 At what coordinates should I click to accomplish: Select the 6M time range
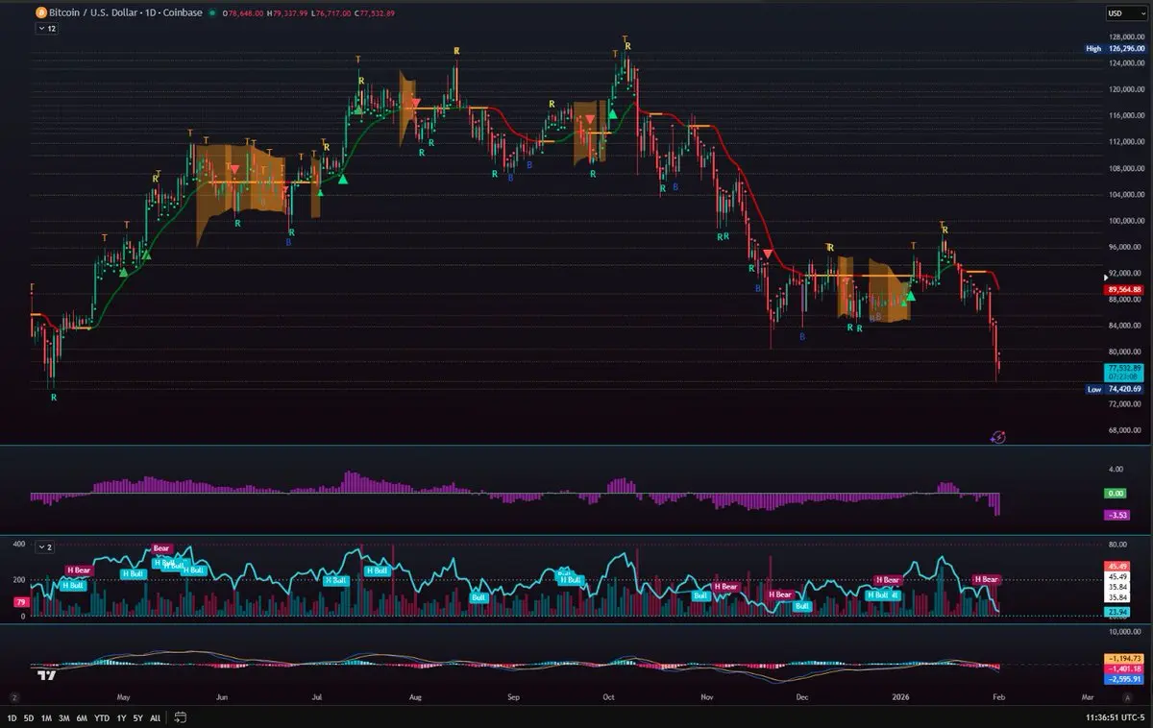point(82,717)
